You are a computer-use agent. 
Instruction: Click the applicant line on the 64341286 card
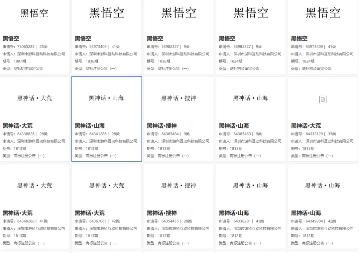[x=106, y=141]
